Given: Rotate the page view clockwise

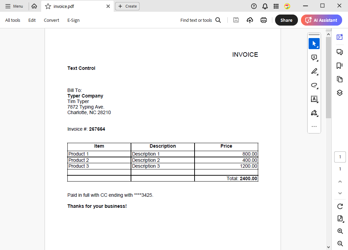Looking at the screenshot, I should click(340, 206).
